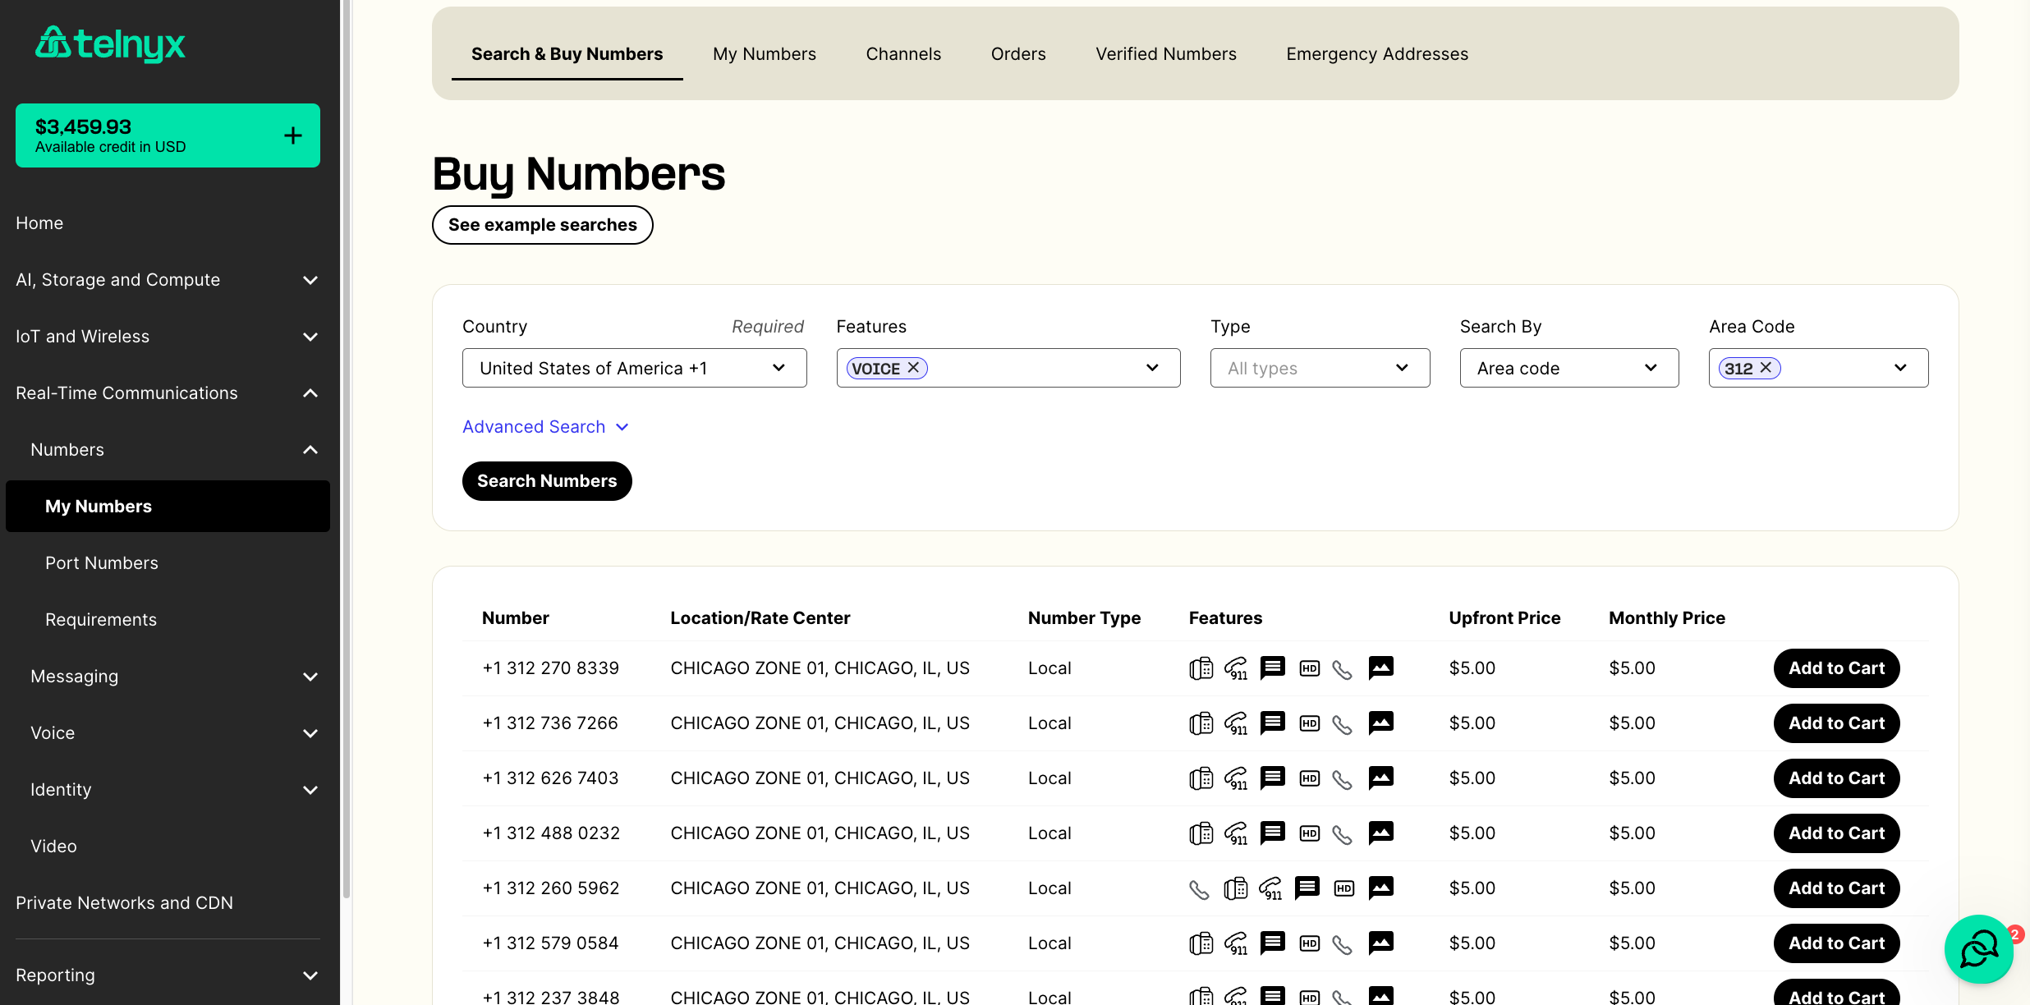Switch to the Orders tab
The width and height of the screenshot is (2030, 1005).
1017,53
